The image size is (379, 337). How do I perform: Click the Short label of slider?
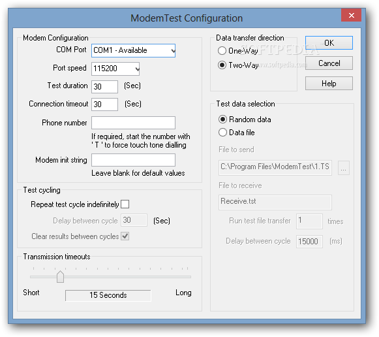click(31, 293)
